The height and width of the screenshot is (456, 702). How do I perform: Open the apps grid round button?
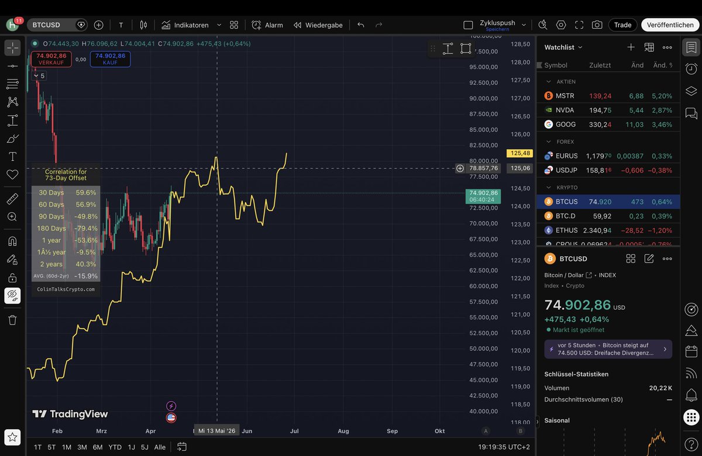(x=691, y=417)
